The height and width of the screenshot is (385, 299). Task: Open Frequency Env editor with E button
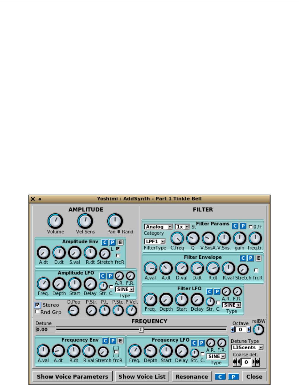120,341
